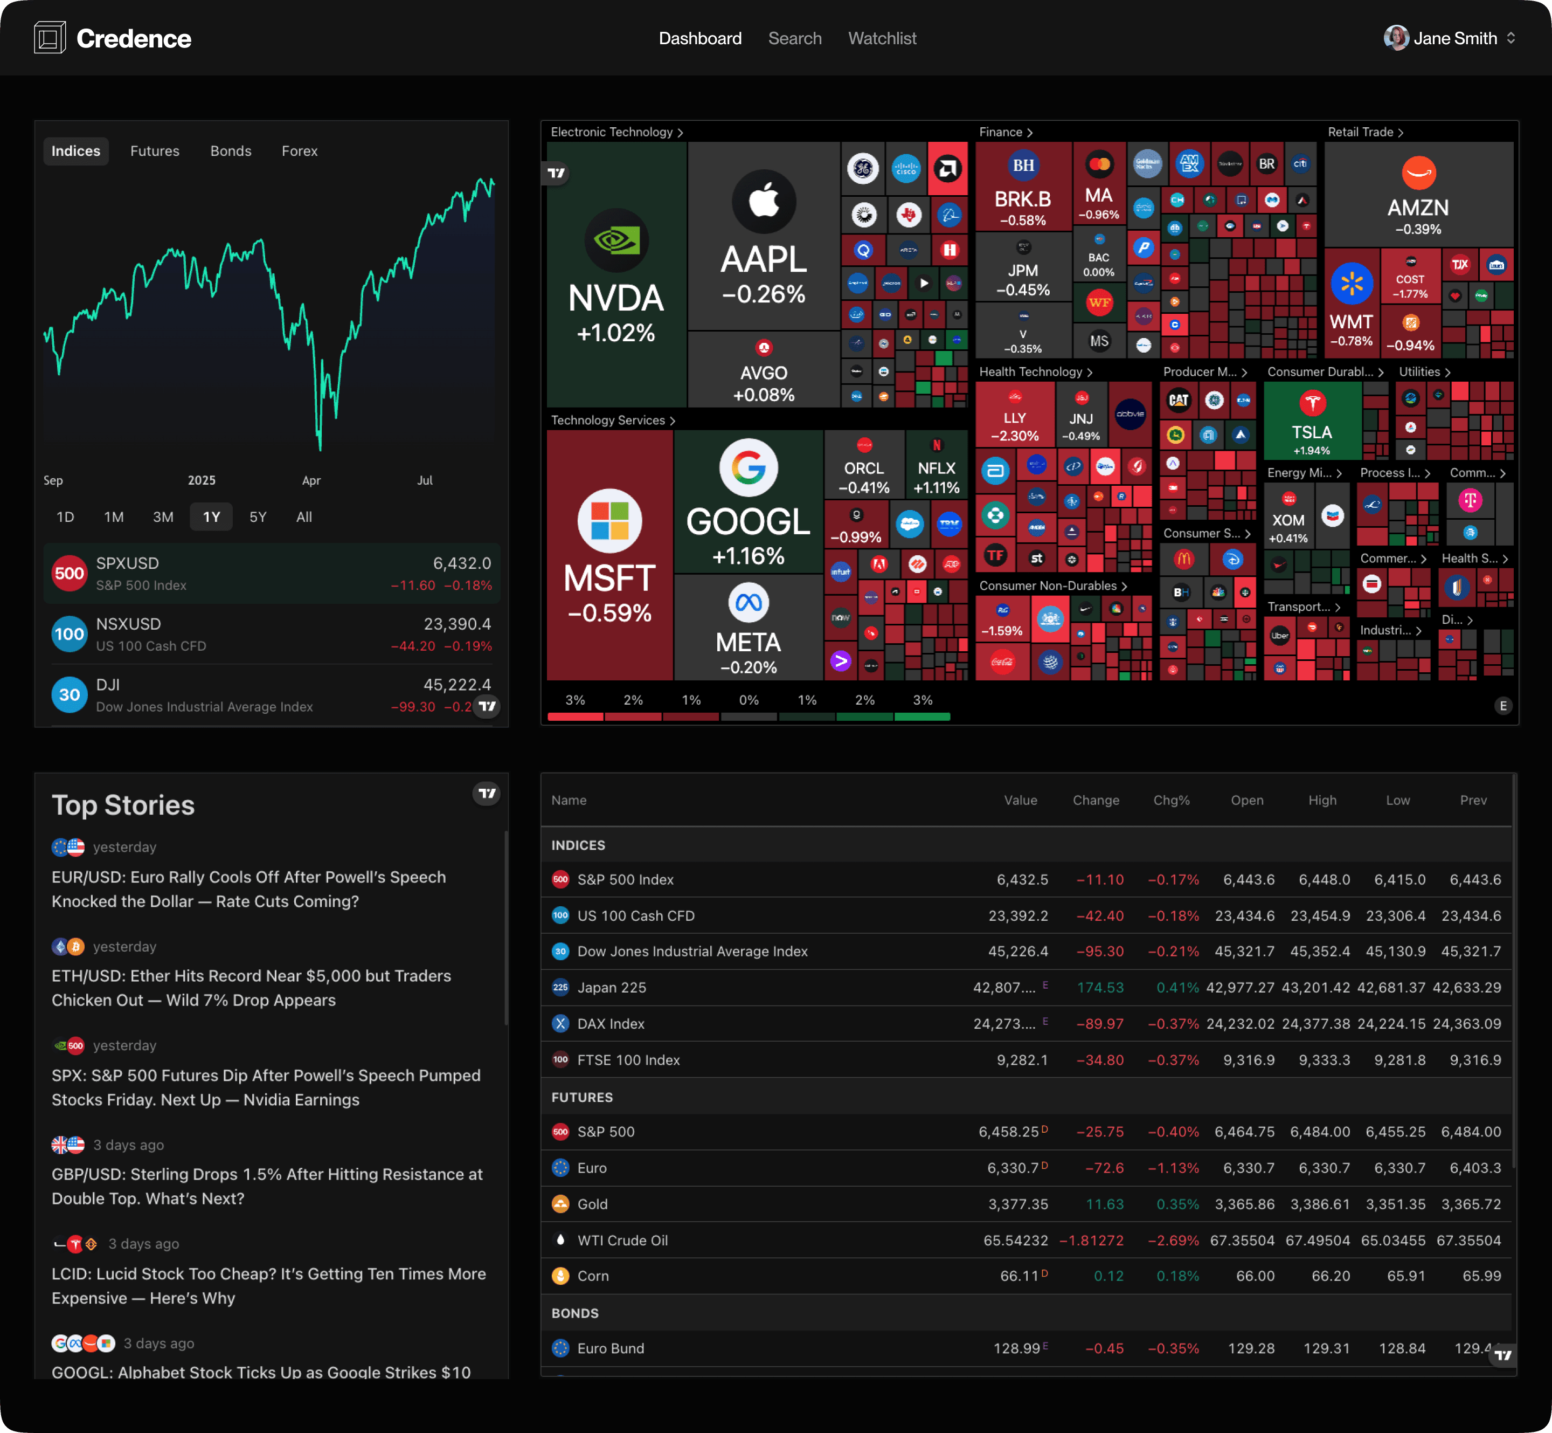Image resolution: width=1552 pixels, height=1433 pixels.
Task: Click the TradingView logo in the heatmap corner
Action: (x=557, y=173)
